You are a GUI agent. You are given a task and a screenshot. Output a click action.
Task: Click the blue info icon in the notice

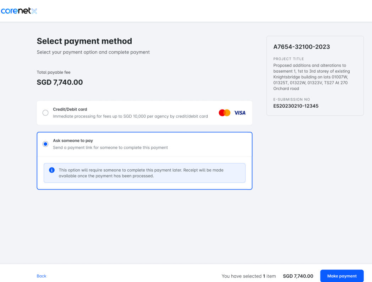[51, 170]
